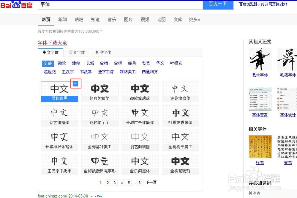Click 下一页 to see more fonts

pos(151,183)
